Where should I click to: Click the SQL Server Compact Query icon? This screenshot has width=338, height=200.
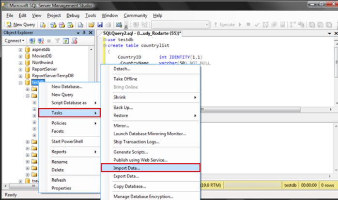point(80,25)
